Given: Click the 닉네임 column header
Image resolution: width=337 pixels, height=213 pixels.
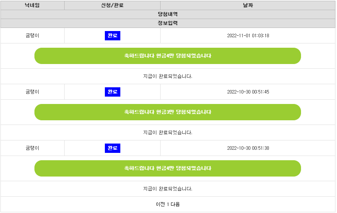Looking at the screenshot, I should tap(32, 5).
